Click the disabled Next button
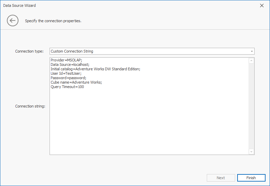This screenshot has width=270, height=186. 221,178
